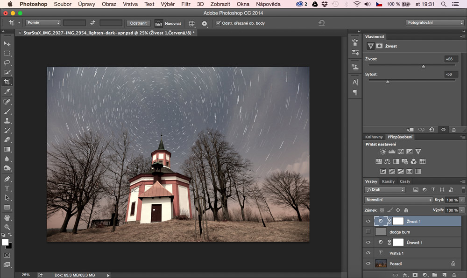This screenshot has height=278, width=467.
Task: Click the Sytost slider handle
Action: click(x=388, y=82)
